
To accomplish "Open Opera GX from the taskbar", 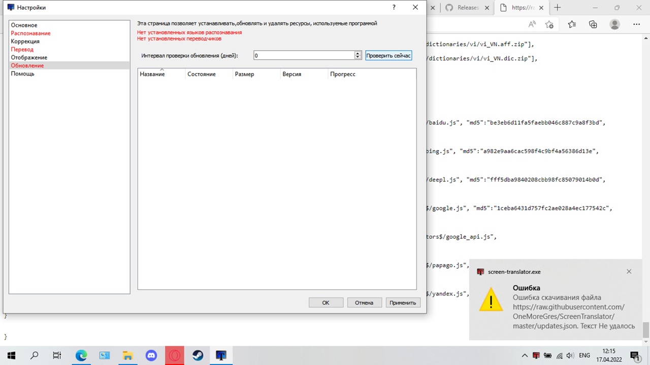I will [174, 355].
